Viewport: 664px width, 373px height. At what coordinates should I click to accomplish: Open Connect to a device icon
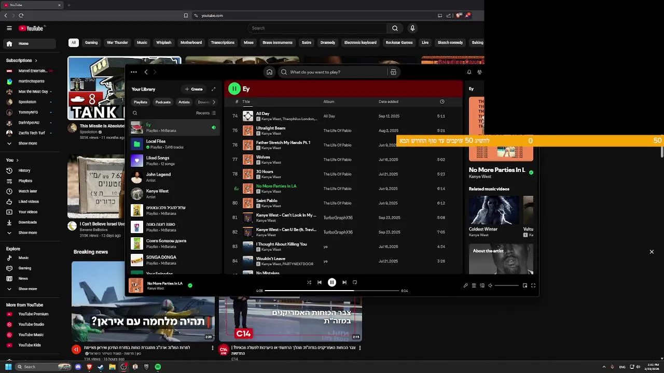(x=482, y=285)
